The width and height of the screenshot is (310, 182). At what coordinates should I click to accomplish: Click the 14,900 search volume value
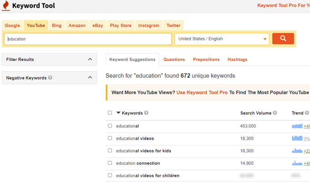pyautogui.click(x=247, y=163)
